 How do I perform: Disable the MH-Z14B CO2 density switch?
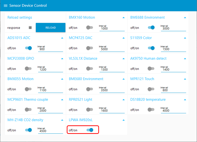tap(28, 130)
